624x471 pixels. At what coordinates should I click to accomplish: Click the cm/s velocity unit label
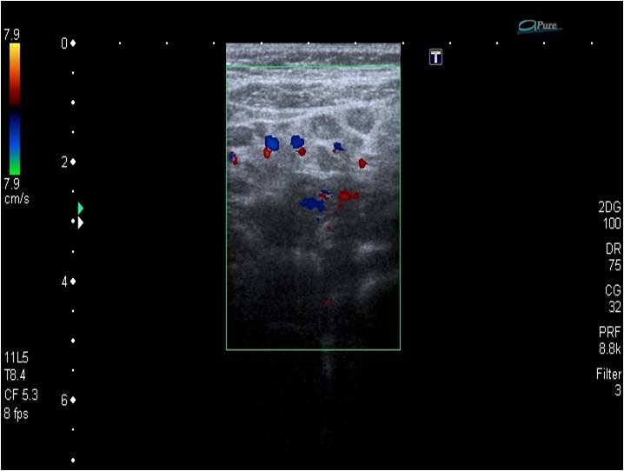(x=15, y=198)
